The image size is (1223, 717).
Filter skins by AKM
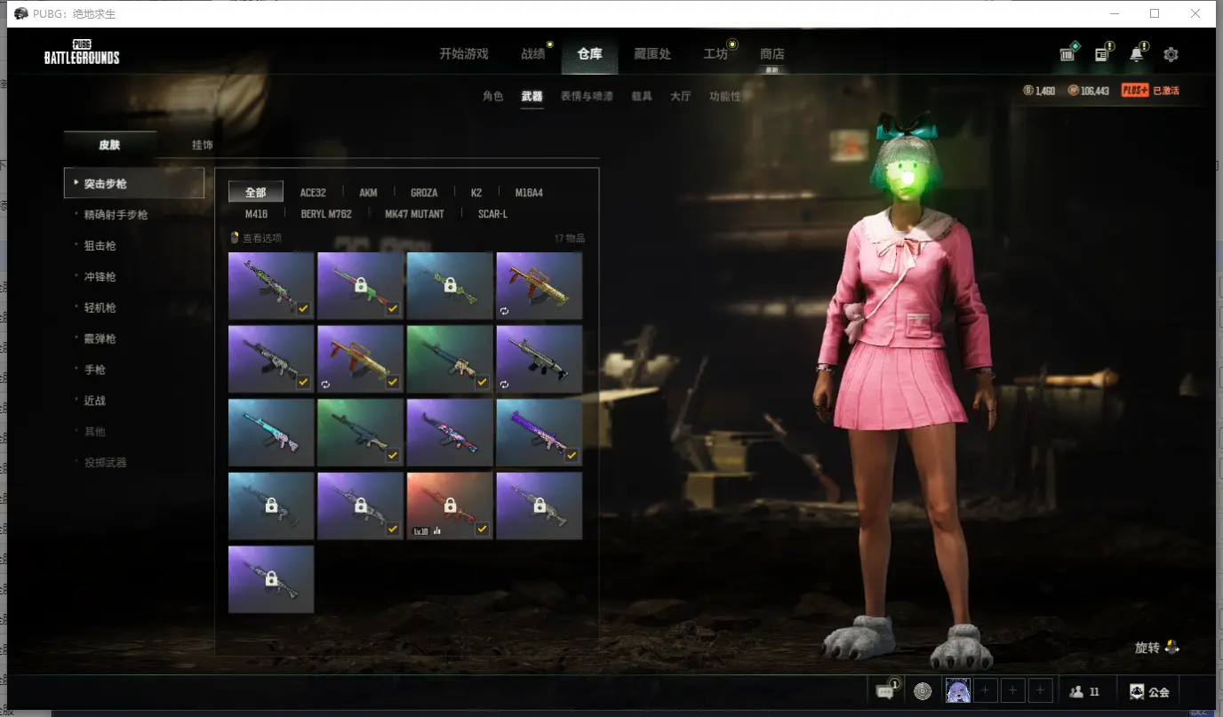coord(368,193)
